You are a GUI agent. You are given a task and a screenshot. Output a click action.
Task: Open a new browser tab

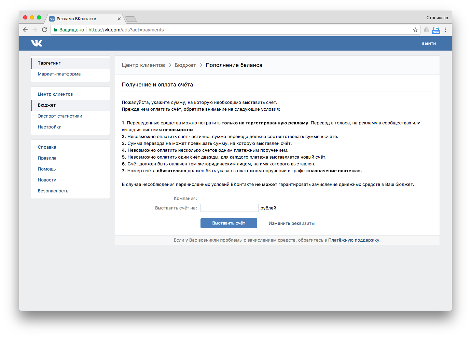point(131,19)
